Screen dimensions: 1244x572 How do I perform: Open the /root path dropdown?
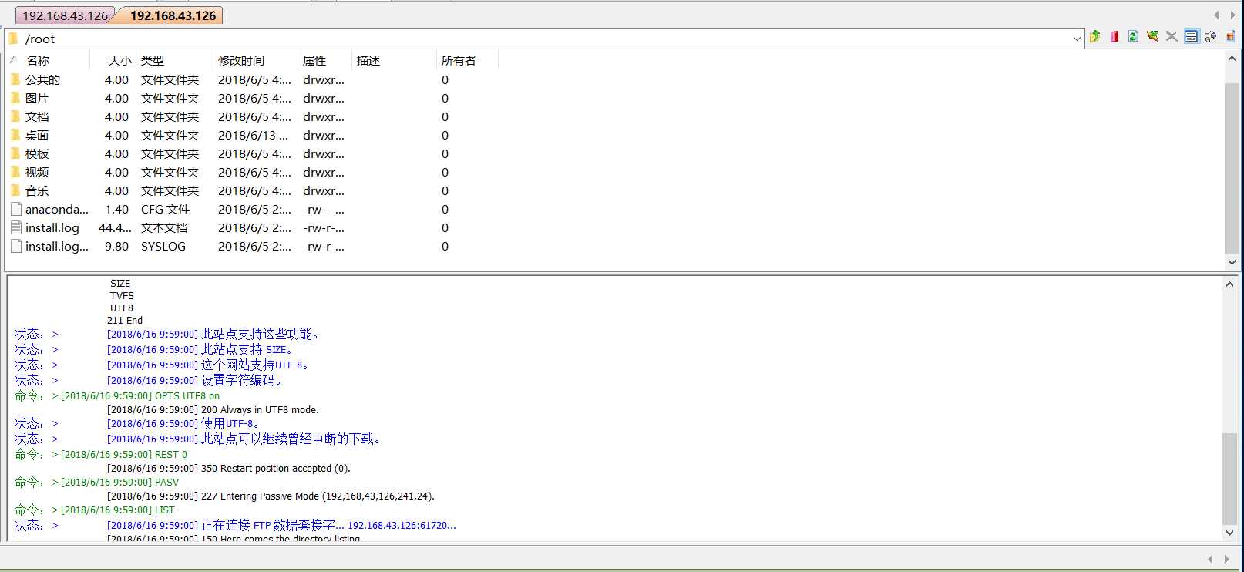tap(1077, 39)
